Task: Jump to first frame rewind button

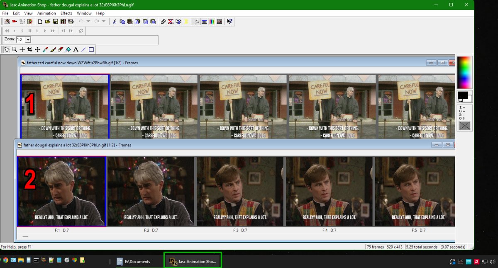Action: [7, 30]
